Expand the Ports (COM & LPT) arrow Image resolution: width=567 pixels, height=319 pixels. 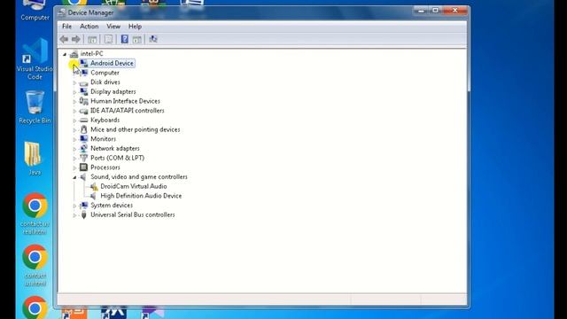tap(74, 159)
